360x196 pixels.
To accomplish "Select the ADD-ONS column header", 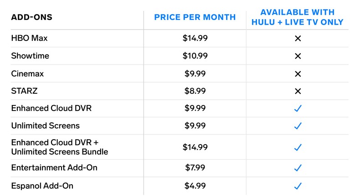I will 31,17.
